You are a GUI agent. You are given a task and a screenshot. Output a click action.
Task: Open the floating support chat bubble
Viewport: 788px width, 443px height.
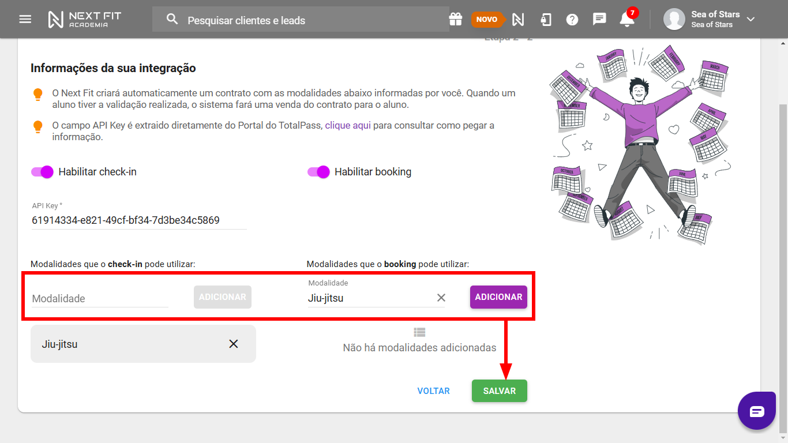(757, 411)
